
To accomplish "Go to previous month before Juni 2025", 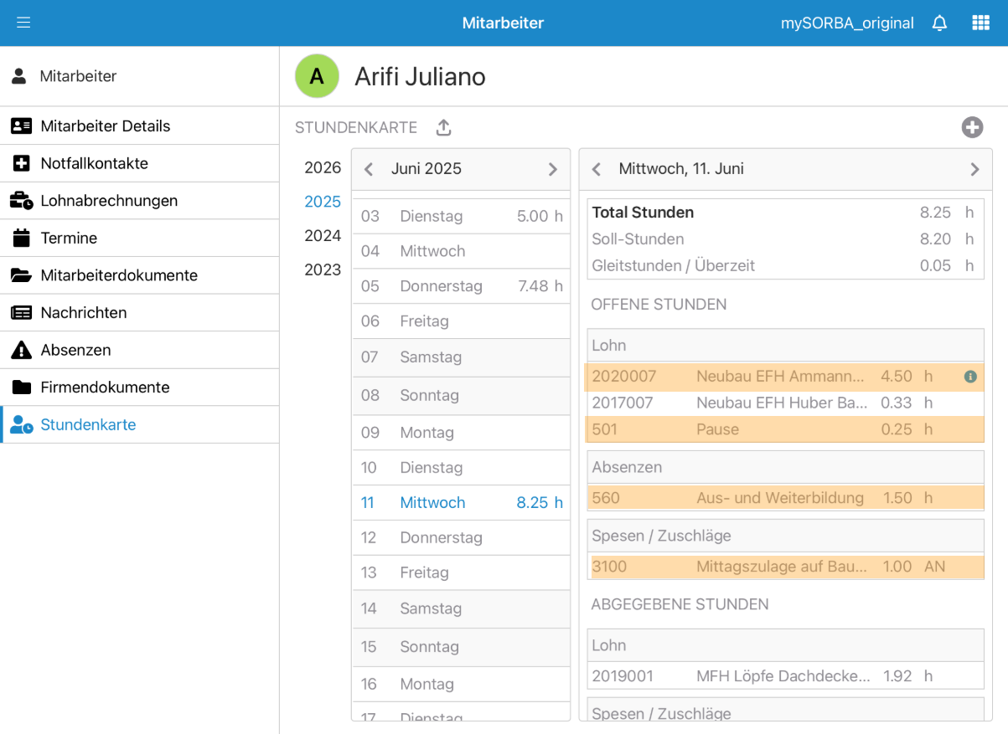I will (369, 169).
